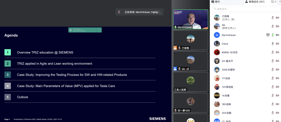Select member name Claire in list
Image resolution: width=281 pixels, height=122 pixels.
click(x=225, y=44)
